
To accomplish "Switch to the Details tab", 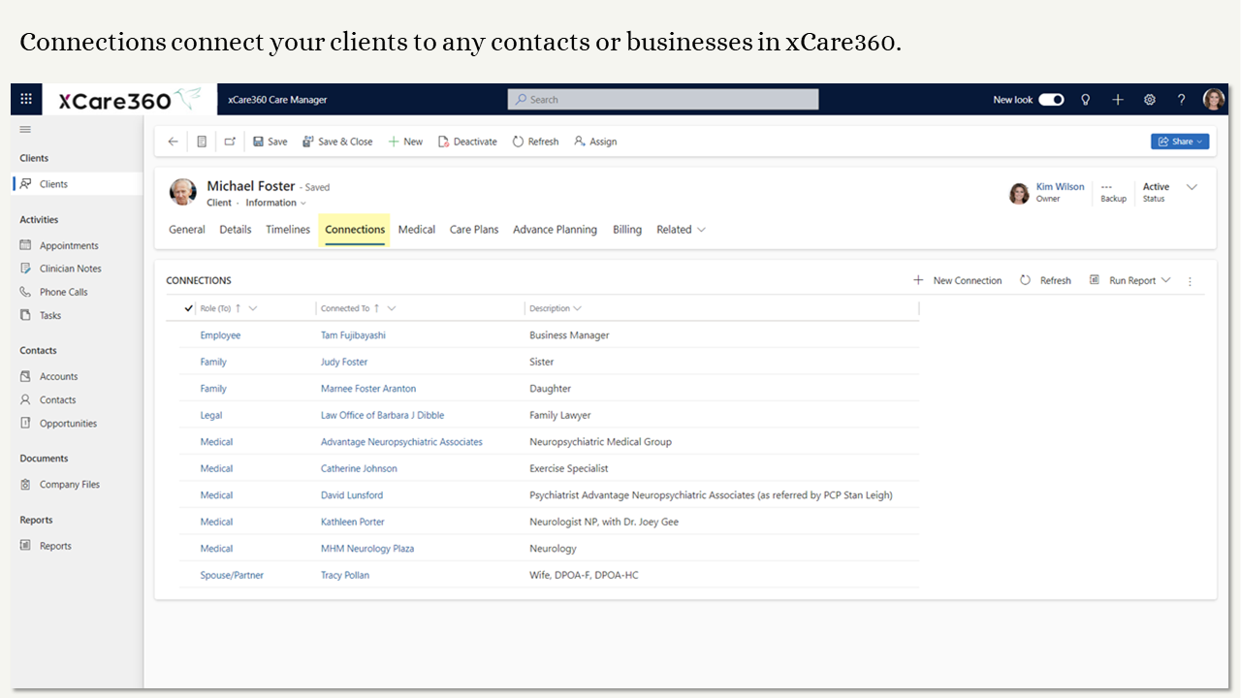I will click(x=236, y=230).
